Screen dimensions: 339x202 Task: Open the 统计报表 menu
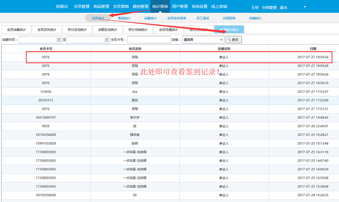[160, 7]
